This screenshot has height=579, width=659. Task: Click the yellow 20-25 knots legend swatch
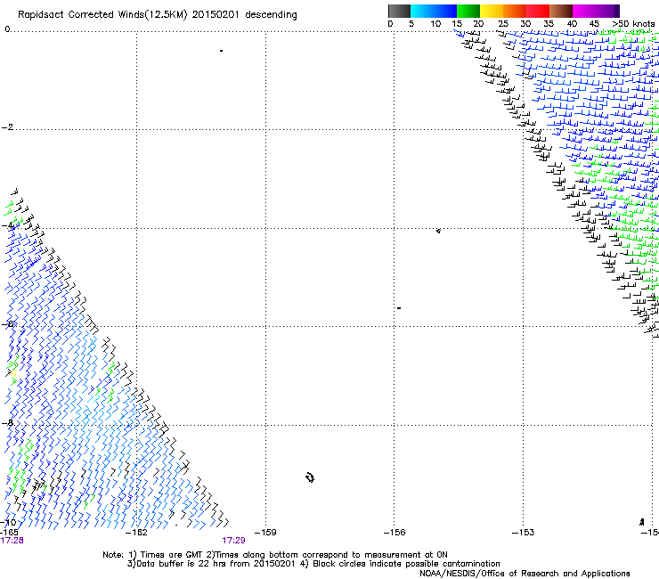click(492, 11)
